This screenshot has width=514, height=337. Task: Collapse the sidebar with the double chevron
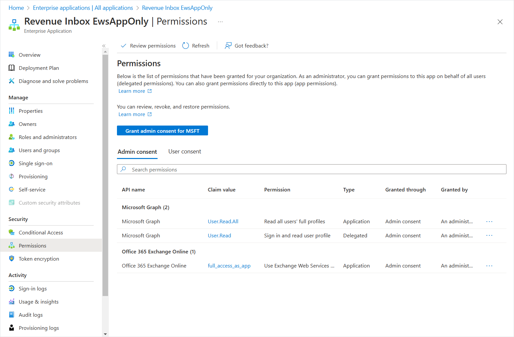(104, 46)
